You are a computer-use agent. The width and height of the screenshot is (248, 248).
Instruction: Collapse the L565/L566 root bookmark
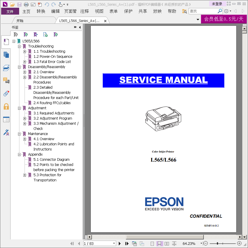coord(14,41)
